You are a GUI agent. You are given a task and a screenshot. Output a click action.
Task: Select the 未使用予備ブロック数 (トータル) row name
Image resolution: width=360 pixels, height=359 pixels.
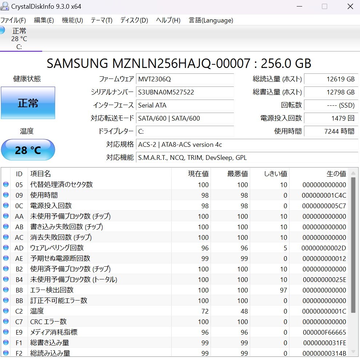click(x=74, y=279)
